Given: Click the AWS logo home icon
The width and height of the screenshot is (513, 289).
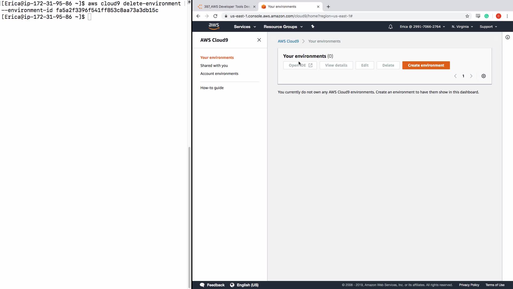Looking at the screenshot, I should (214, 26).
